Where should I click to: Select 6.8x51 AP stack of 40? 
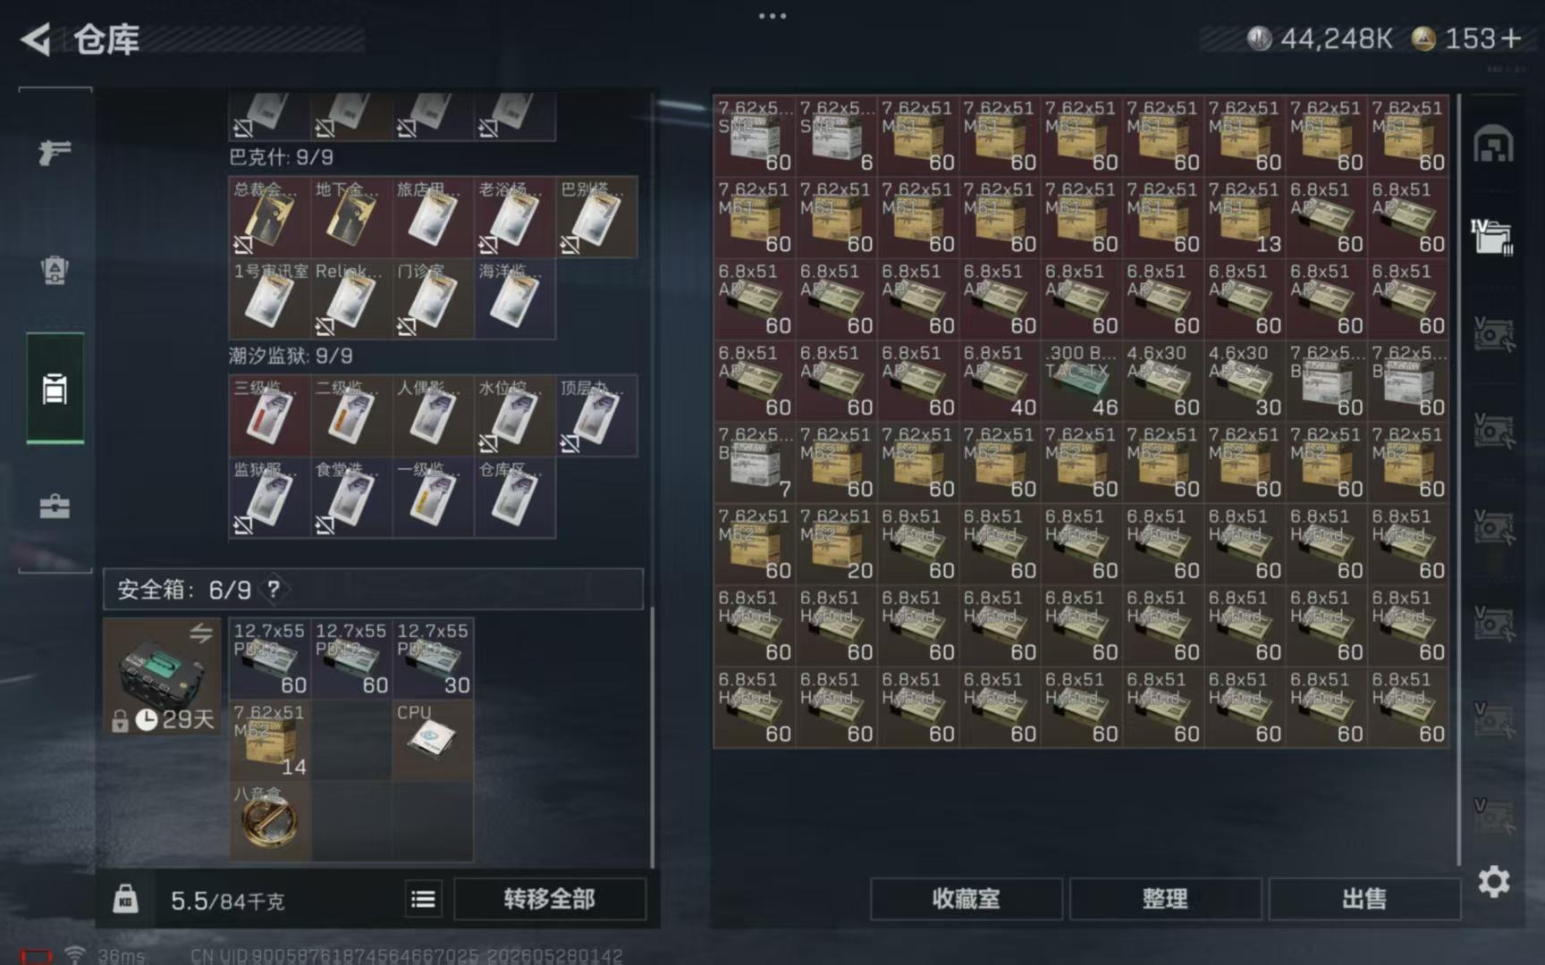point(1000,381)
